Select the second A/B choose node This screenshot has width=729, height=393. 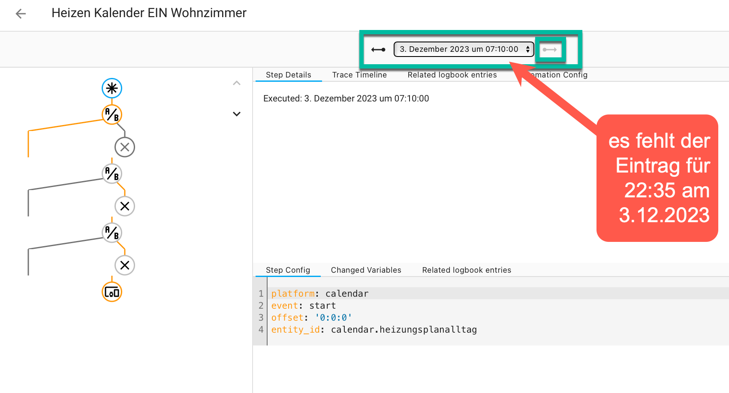point(112,174)
